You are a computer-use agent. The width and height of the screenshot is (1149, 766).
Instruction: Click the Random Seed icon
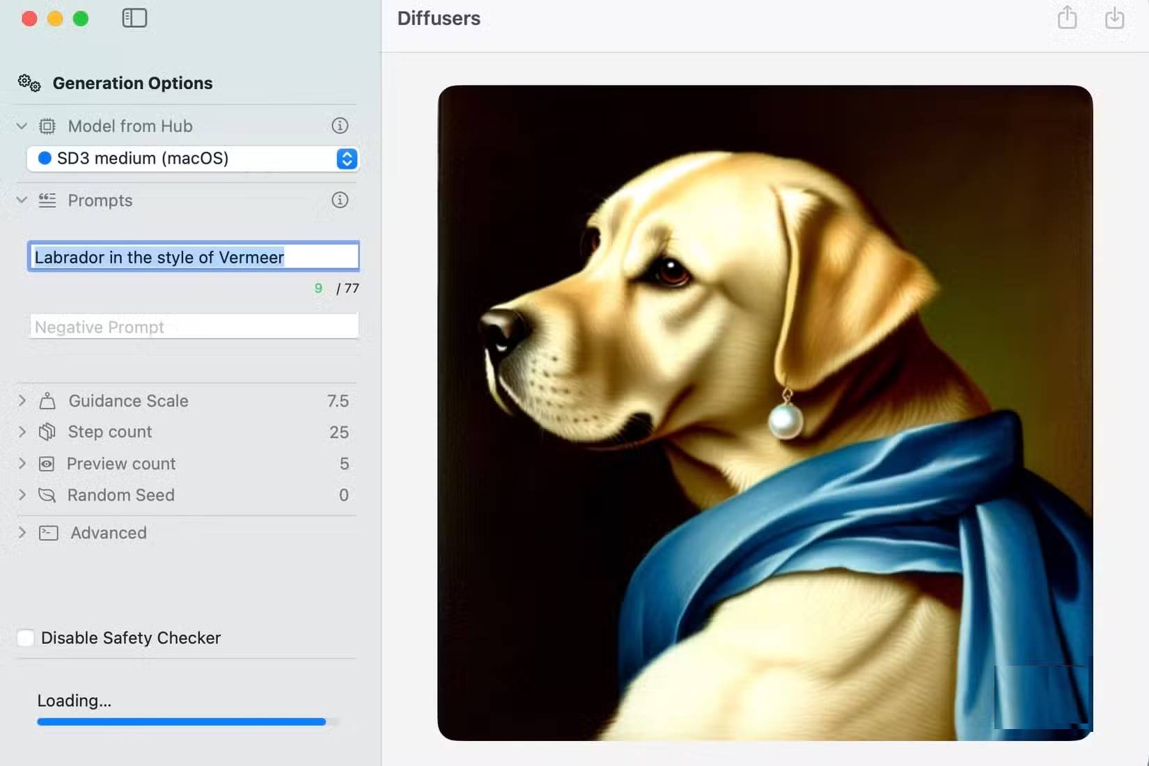(47, 496)
